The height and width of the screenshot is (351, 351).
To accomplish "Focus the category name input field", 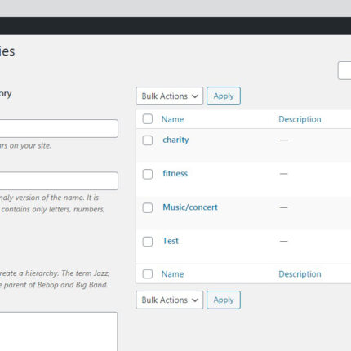I will click(x=59, y=128).
